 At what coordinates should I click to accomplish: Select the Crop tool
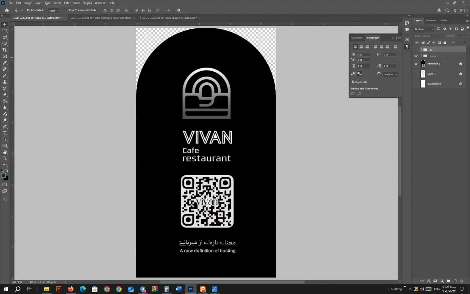[x=5, y=50]
